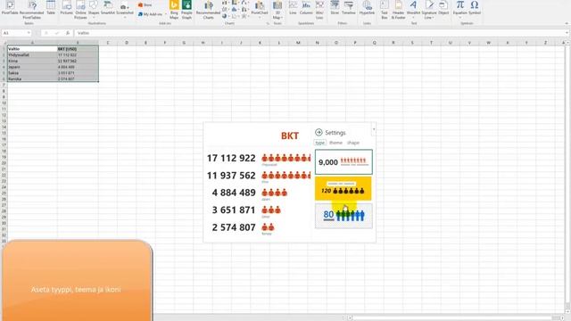Click the horizontal scrollbar
The image size is (571, 321).
pyautogui.click(x=455, y=317)
